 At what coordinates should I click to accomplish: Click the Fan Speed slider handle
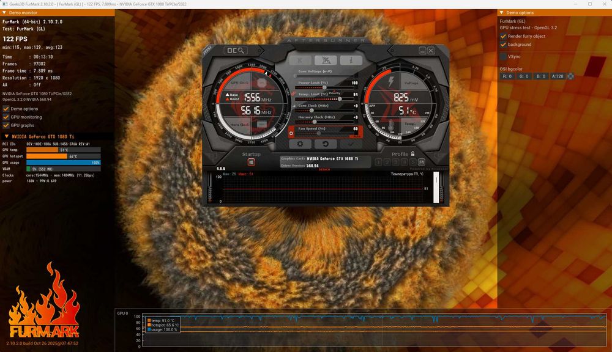click(319, 133)
